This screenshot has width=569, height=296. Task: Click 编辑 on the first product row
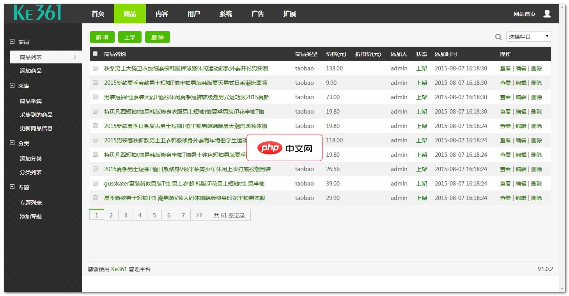pos(521,68)
